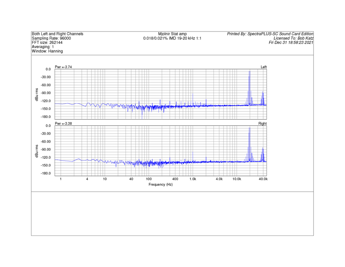Click the Pwr =-3.38 readout
Viewport: 345px width, 267px height.
pyautogui.click(x=63, y=123)
